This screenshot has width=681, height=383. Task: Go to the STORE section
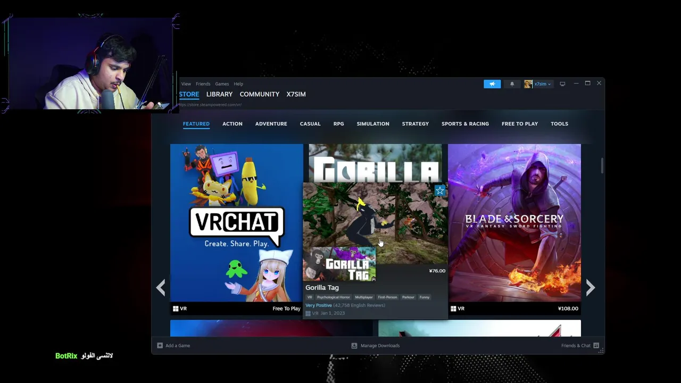[189, 94]
